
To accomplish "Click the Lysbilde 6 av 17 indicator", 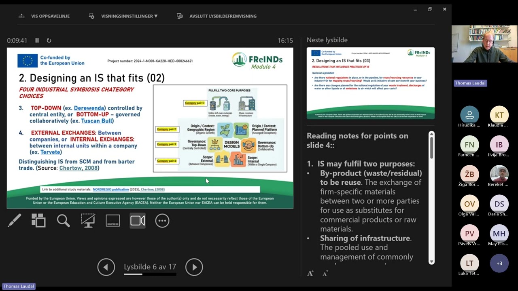I will (x=150, y=267).
